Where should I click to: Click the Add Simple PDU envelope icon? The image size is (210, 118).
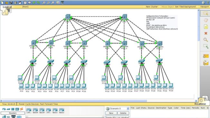point(206,56)
